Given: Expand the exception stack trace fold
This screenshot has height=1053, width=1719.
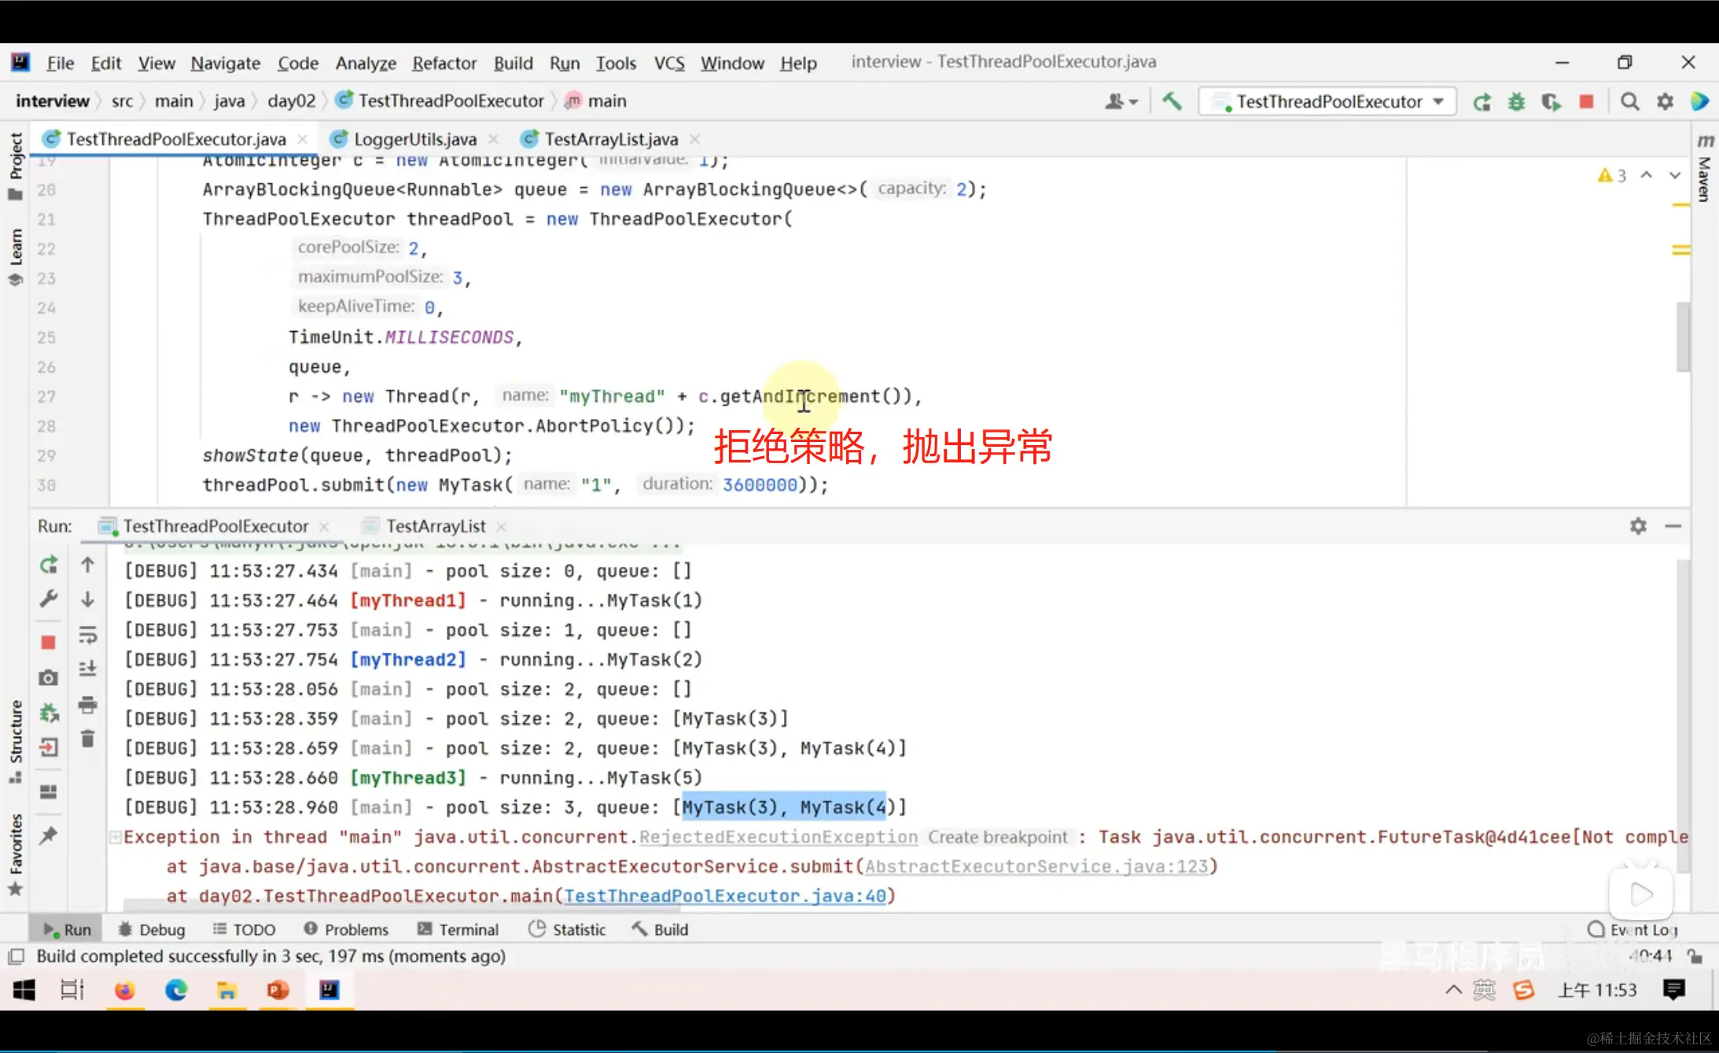Looking at the screenshot, I should pos(115,837).
